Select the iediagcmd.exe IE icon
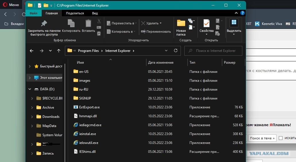 (x=76, y=125)
